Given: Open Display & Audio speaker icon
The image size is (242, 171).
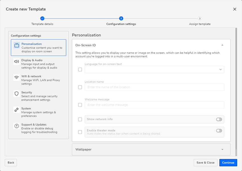Looking at the screenshot, I should (17, 62).
